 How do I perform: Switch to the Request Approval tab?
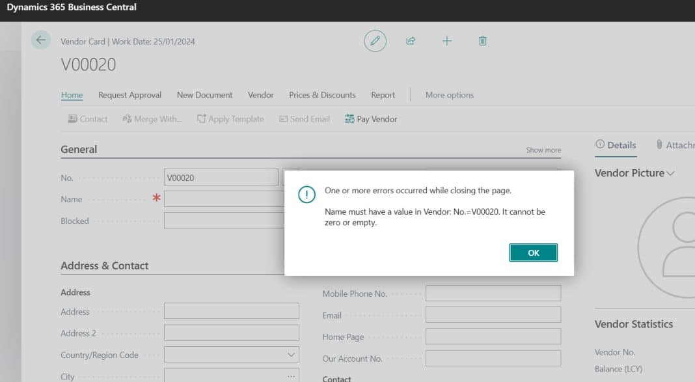129,95
